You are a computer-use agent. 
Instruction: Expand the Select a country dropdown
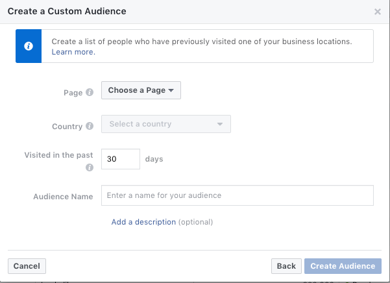166,124
